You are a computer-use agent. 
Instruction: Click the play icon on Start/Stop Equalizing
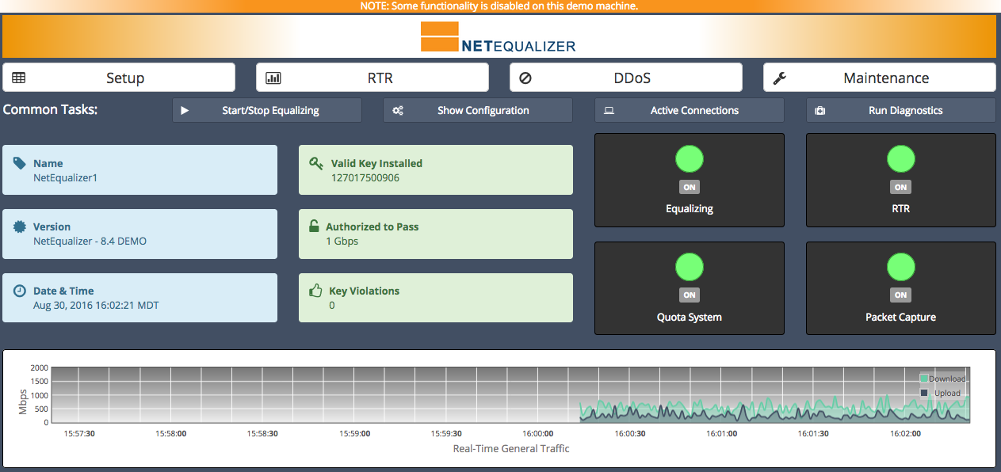(x=185, y=111)
